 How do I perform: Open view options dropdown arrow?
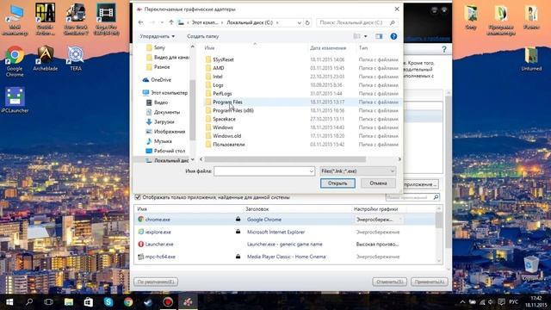365,36
